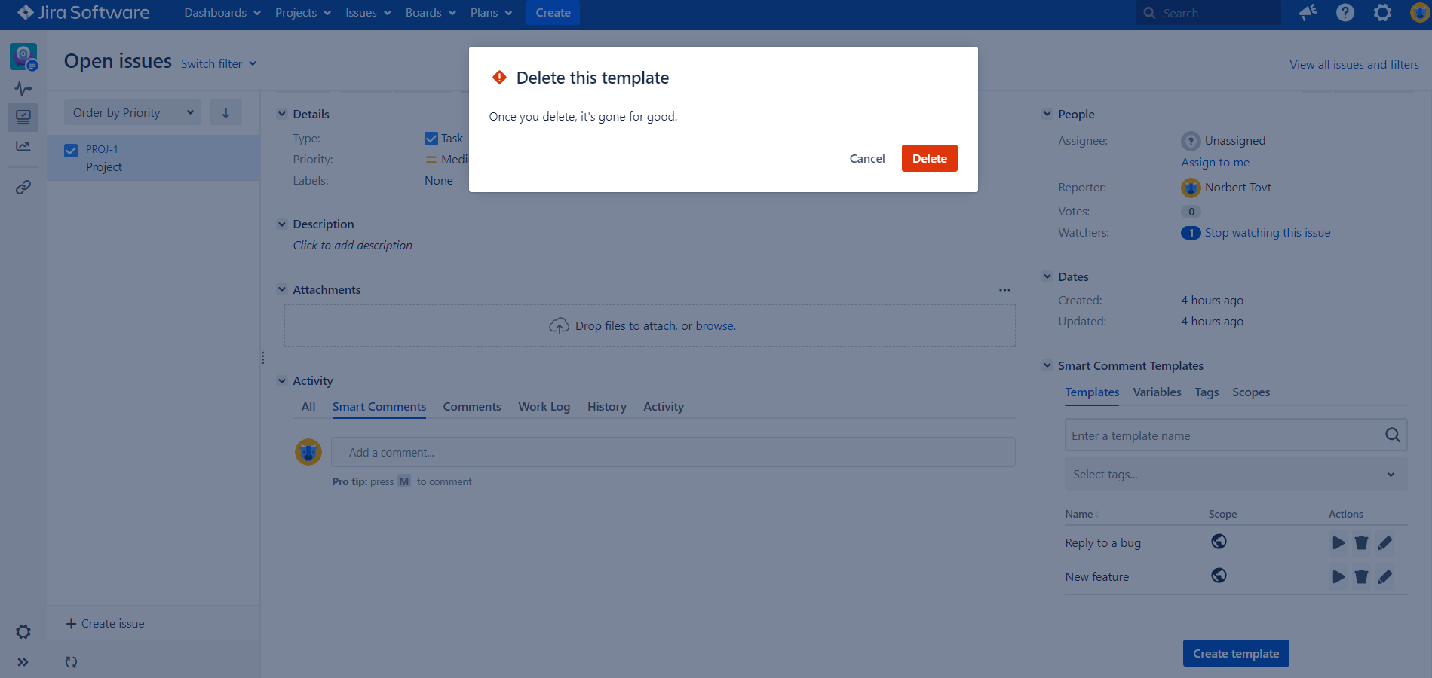Switch to the Variables tab
This screenshot has height=678, width=1432.
click(x=1157, y=392)
